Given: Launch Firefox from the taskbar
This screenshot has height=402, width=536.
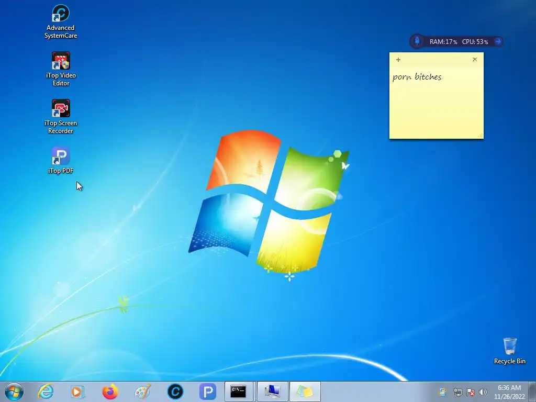Looking at the screenshot, I should [110, 392].
